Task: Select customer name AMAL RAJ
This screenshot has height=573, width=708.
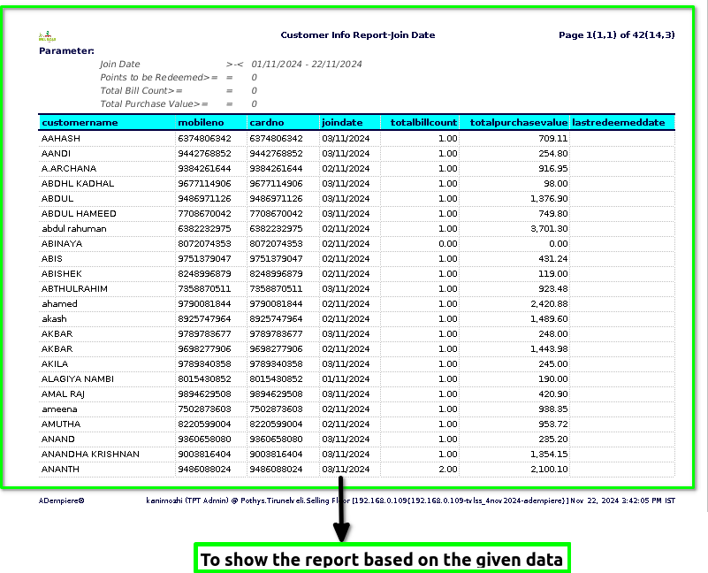Action: click(x=64, y=394)
